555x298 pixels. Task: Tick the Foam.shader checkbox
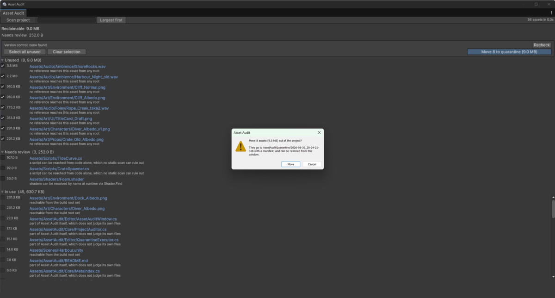pyautogui.click(x=3, y=179)
